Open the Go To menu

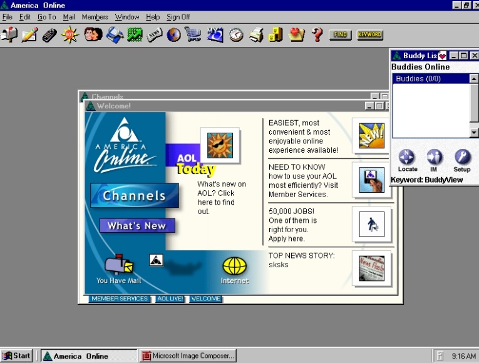(x=46, y=17)
